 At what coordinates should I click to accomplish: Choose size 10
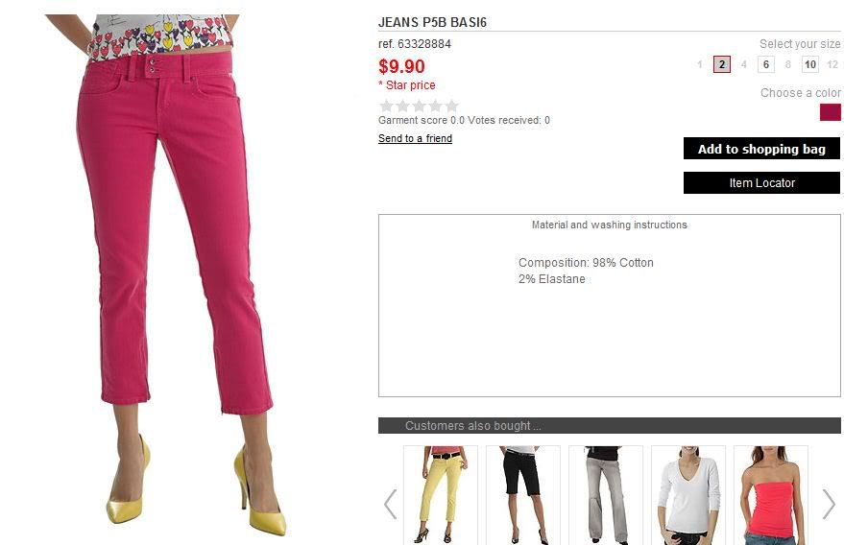tap(810, 64)
